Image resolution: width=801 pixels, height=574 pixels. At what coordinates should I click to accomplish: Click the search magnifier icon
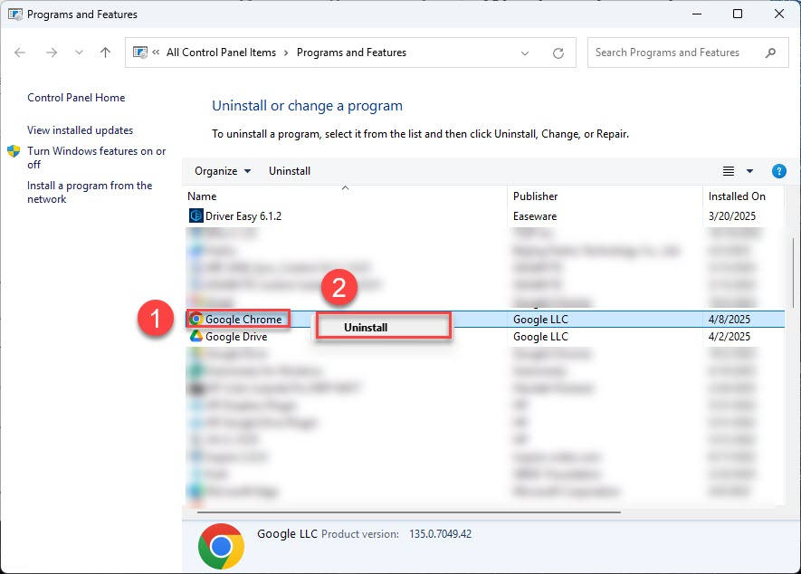(771, 53)
